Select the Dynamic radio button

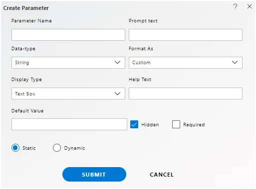(57, 148)
